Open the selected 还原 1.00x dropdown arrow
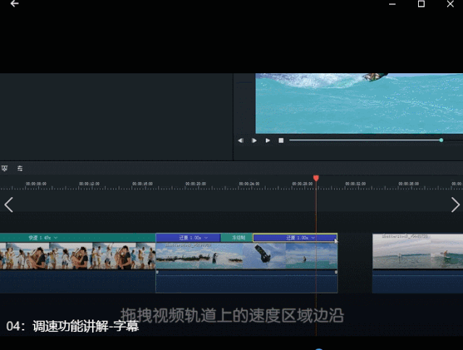Screen dimensions: 463x350 point(313,238)
